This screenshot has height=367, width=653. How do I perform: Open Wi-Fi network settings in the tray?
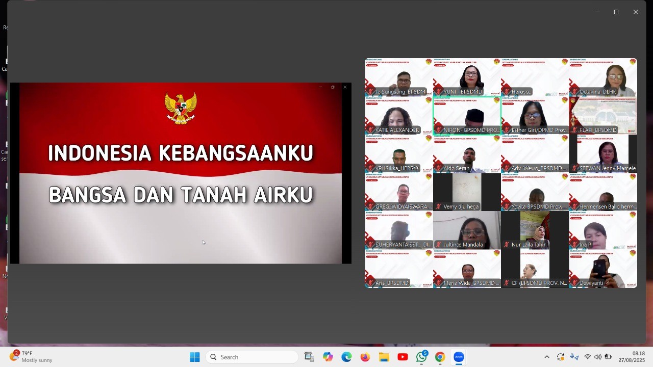[588, 357]
